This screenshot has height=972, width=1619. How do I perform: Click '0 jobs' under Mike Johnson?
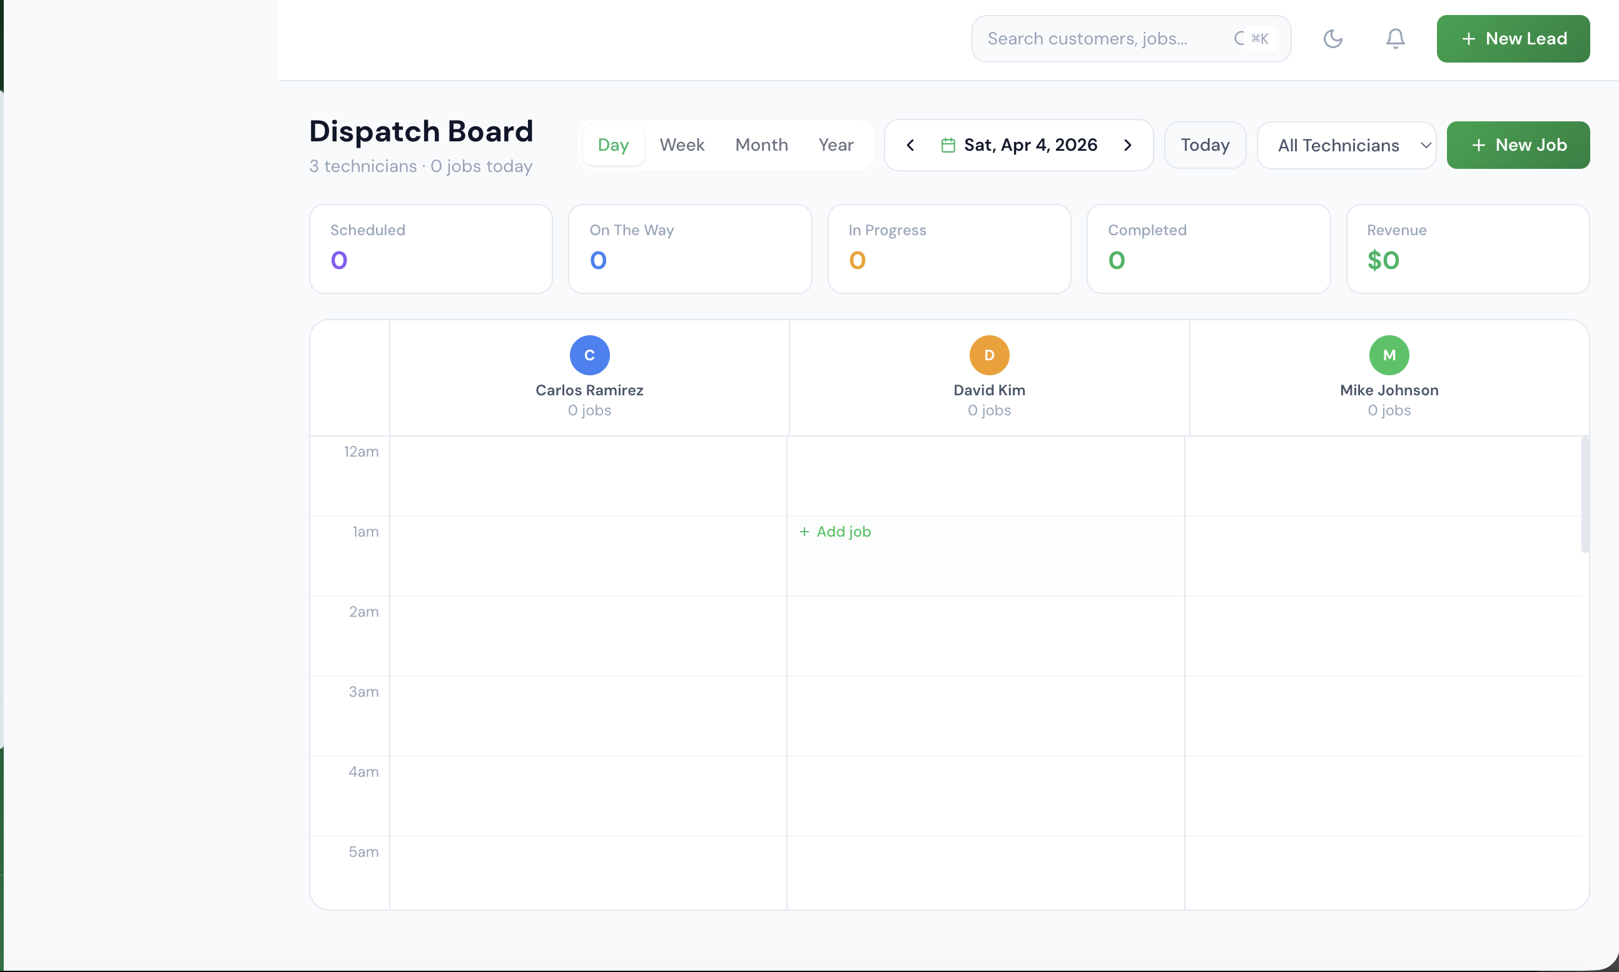coord(1388,410)
